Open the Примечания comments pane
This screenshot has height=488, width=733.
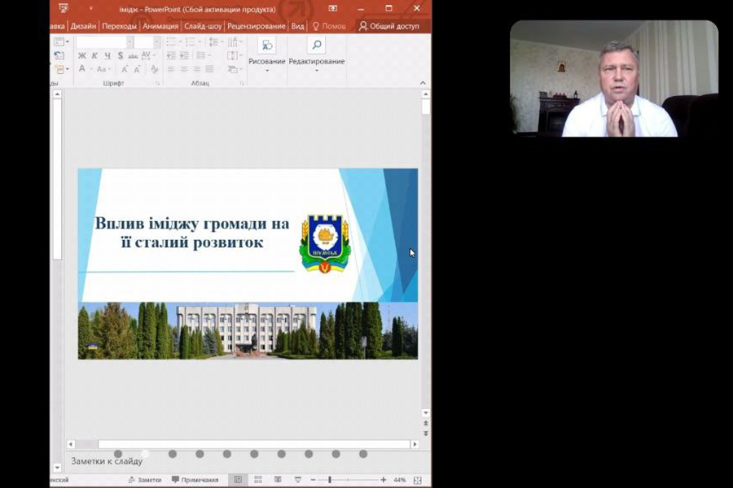click(x=194, y=480)
